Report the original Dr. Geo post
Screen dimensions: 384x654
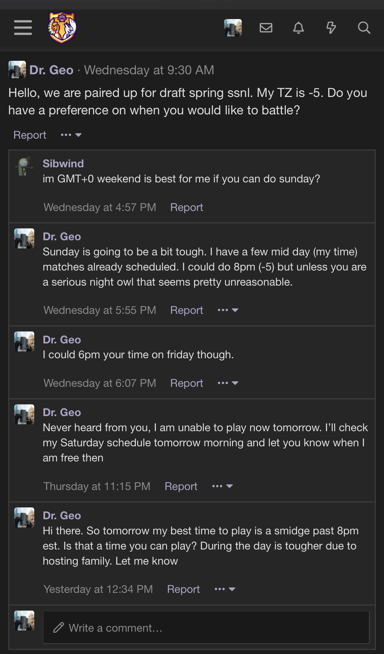(x=30, y=135)
